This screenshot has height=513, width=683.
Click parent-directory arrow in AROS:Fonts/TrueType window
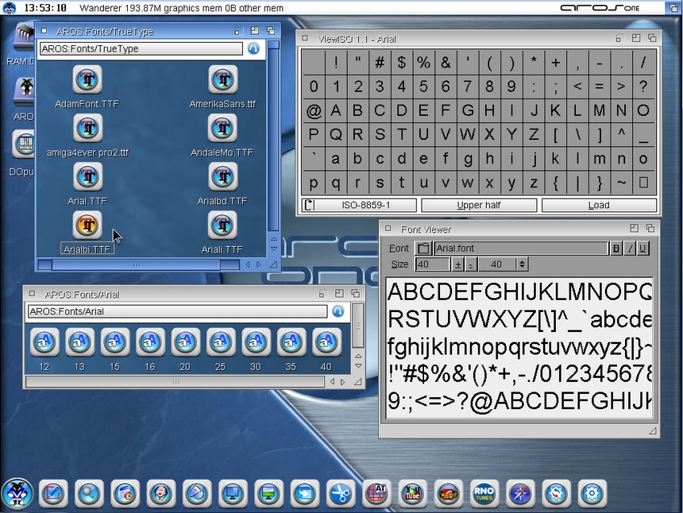pos(253,48)
